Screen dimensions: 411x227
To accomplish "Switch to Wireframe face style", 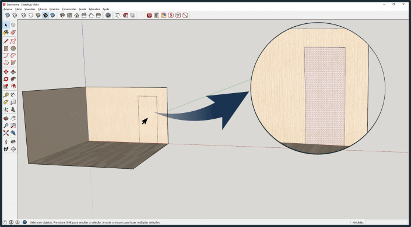I will tap(24, 16).
